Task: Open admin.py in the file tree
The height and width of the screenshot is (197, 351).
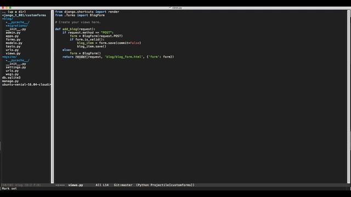Action: 13,33
